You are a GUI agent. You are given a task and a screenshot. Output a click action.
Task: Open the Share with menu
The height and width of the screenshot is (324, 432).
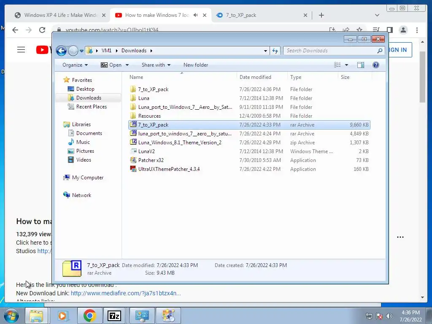[x=156, y=65]
